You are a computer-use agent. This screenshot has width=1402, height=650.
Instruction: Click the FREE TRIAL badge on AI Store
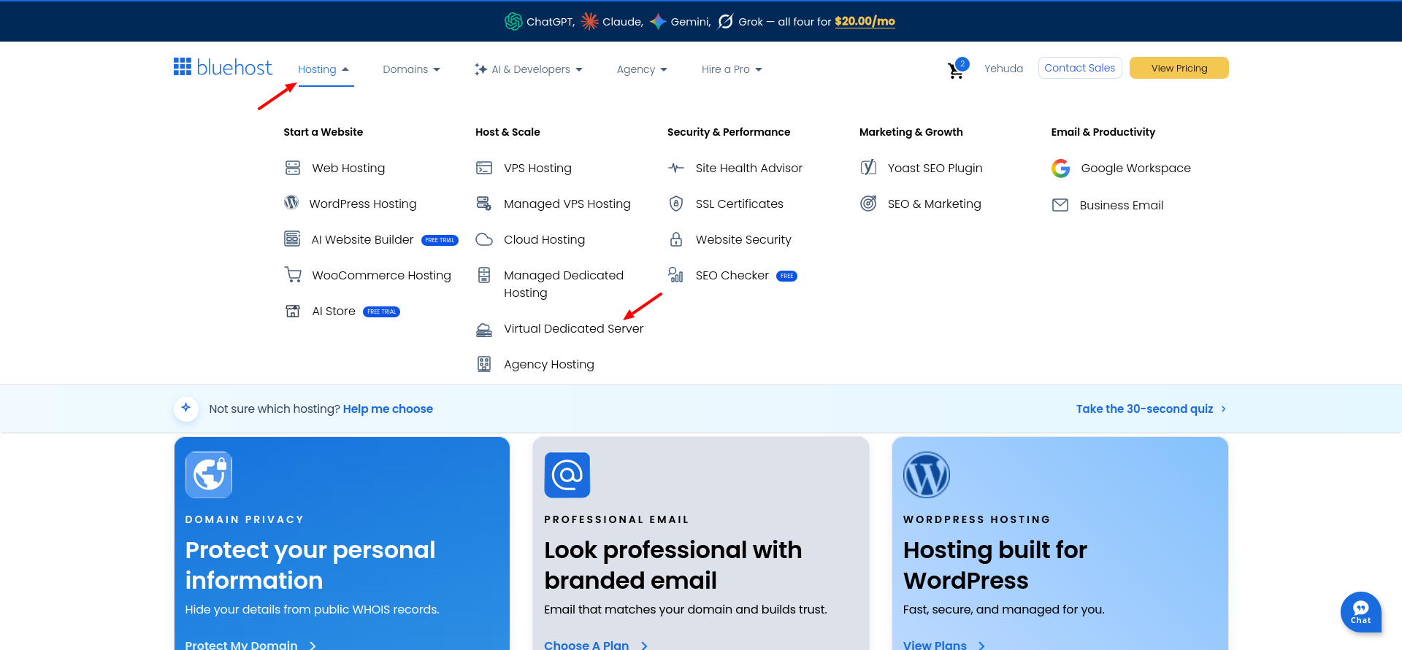point(381,312)
